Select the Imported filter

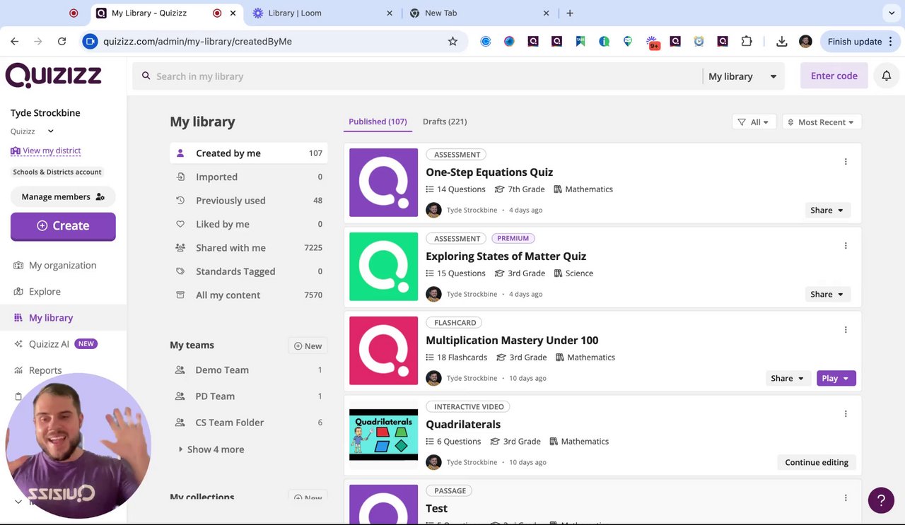pyautogui.click(x=249, y=177)
